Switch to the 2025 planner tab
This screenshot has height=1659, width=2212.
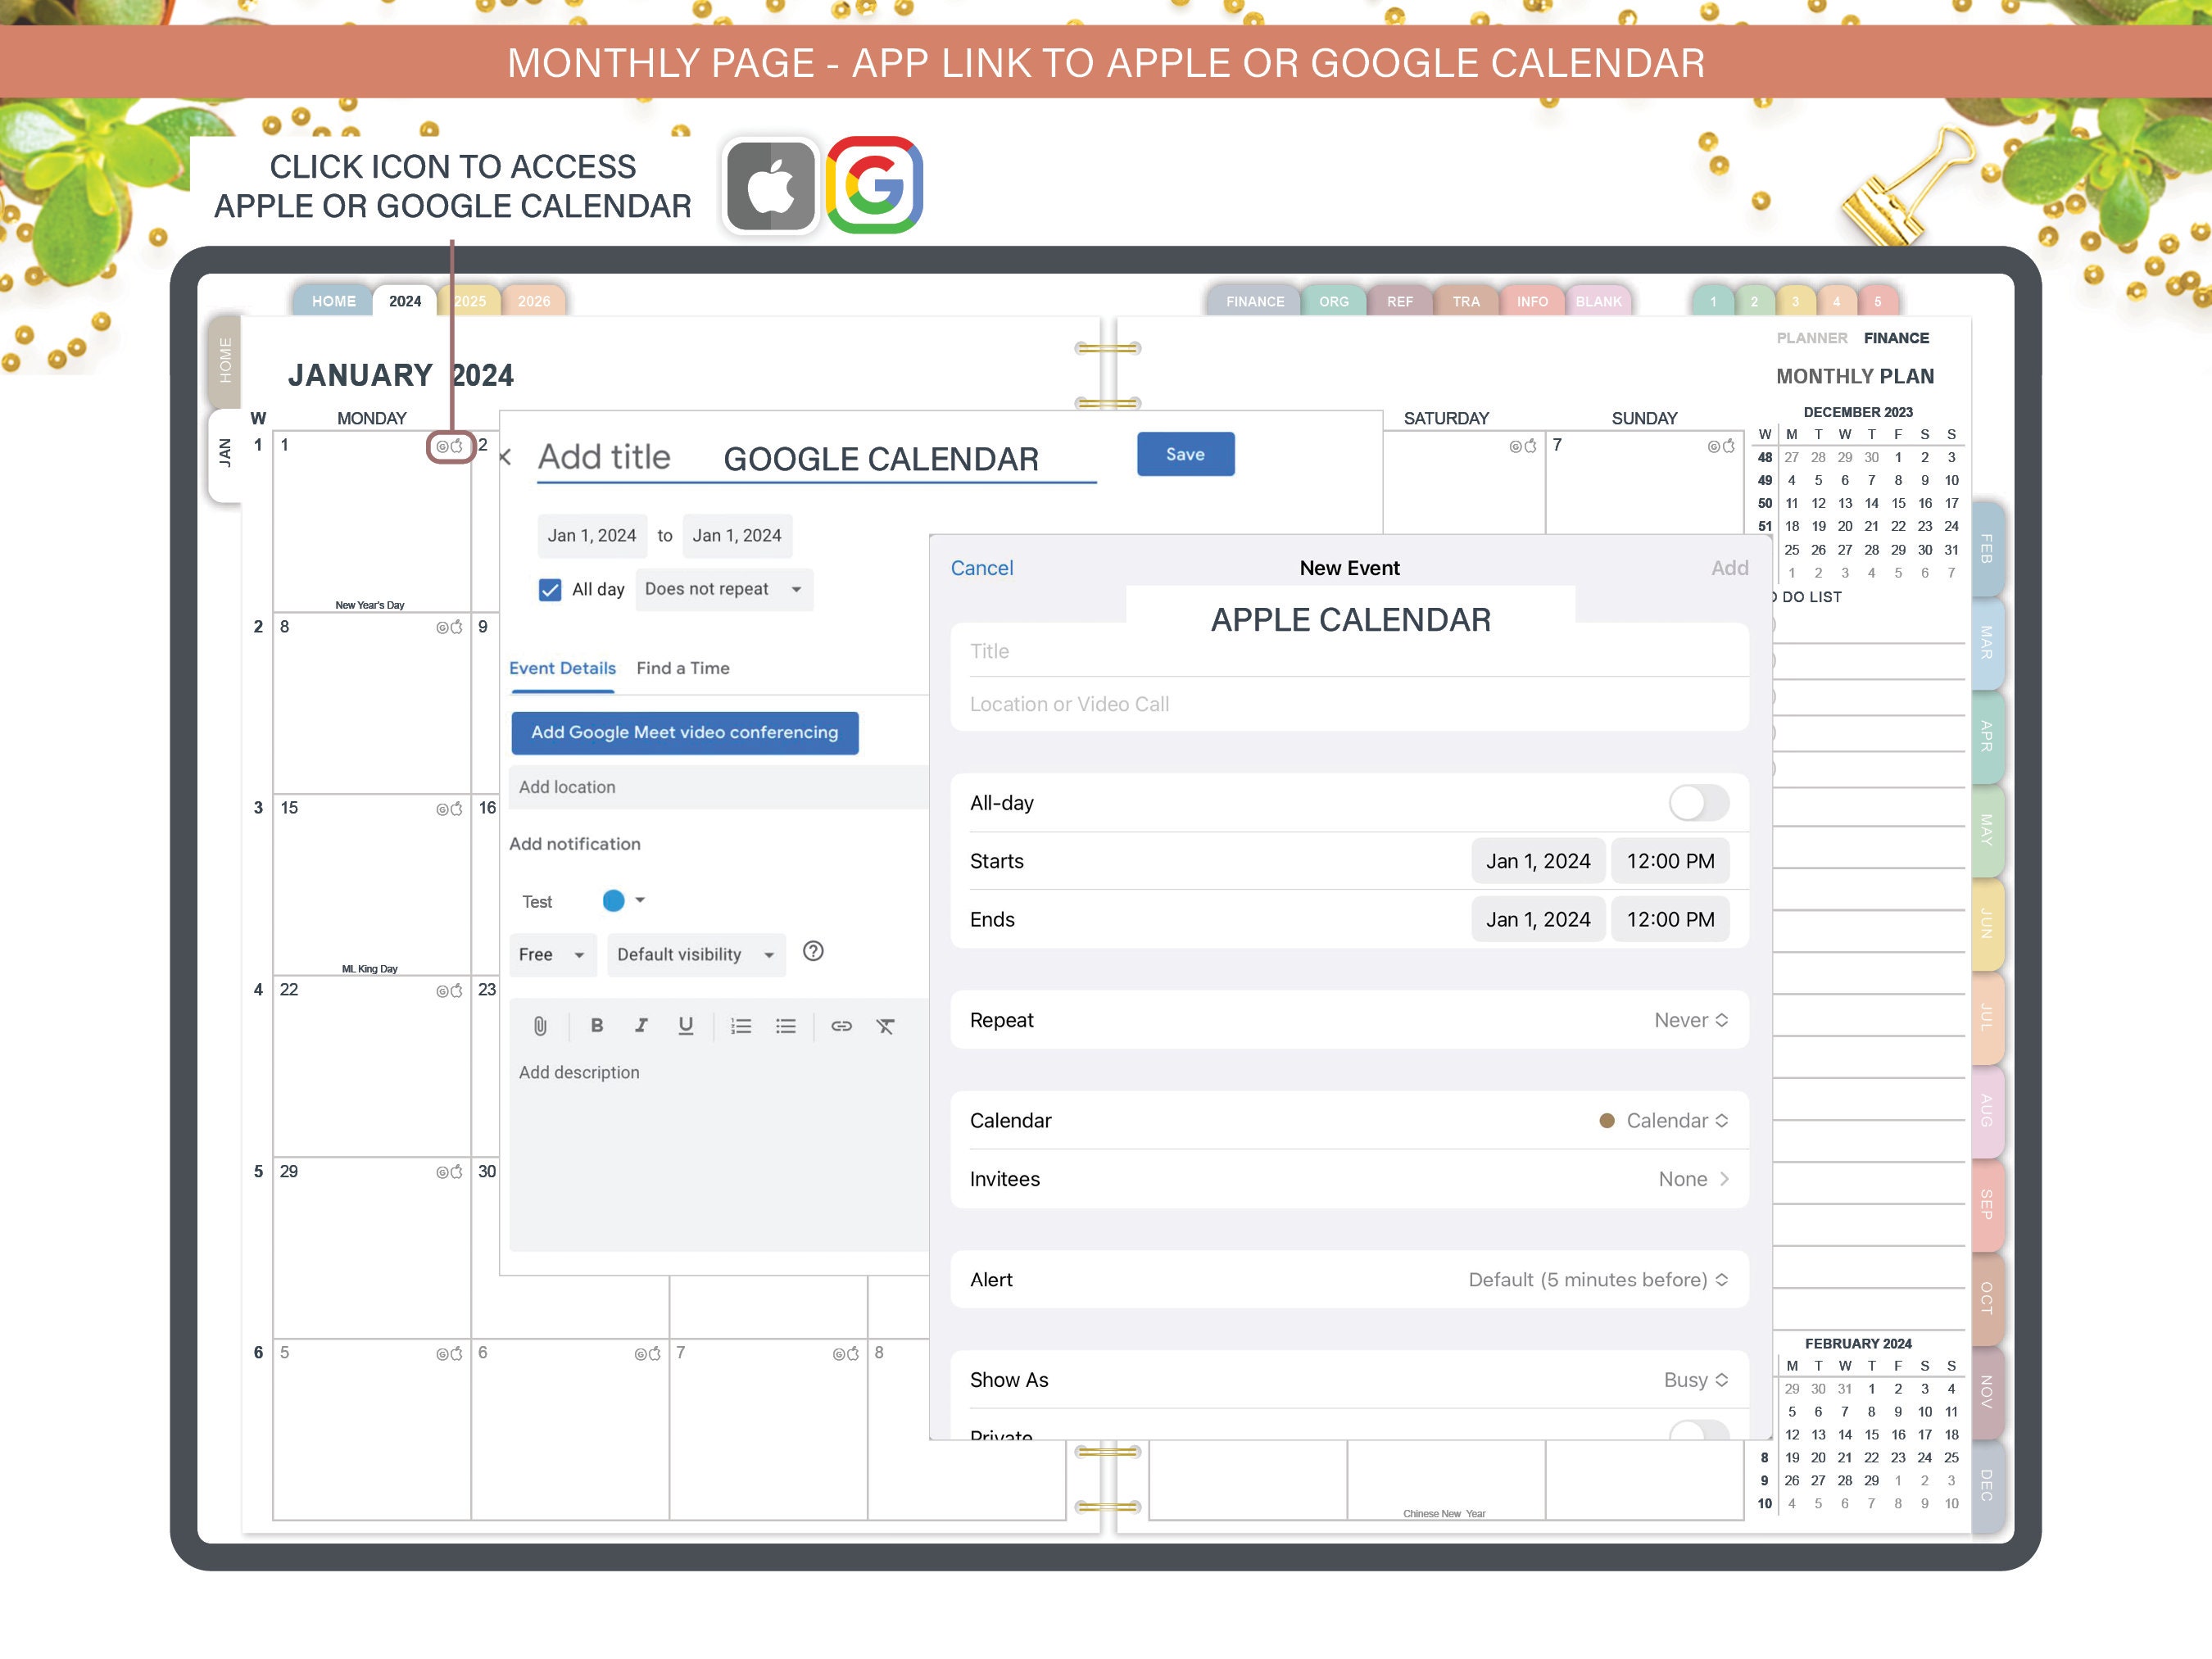click(x=469, y=301)
